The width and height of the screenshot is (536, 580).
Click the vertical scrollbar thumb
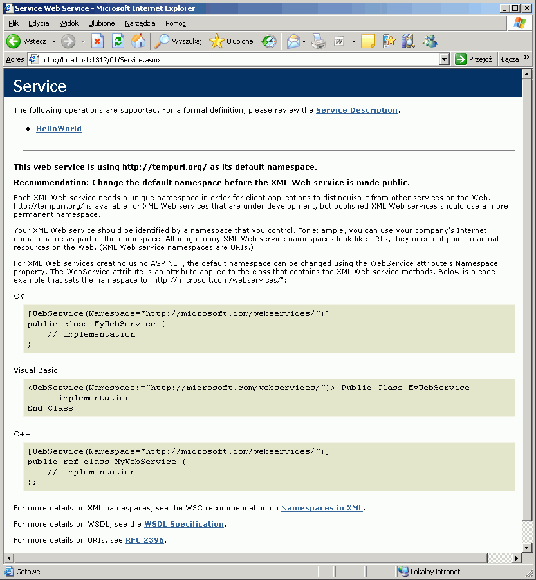click(x=527, y=299)
